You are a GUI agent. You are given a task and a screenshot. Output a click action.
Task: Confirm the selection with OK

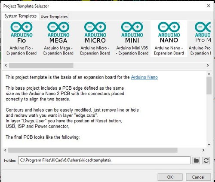click(x=170, y=177)
